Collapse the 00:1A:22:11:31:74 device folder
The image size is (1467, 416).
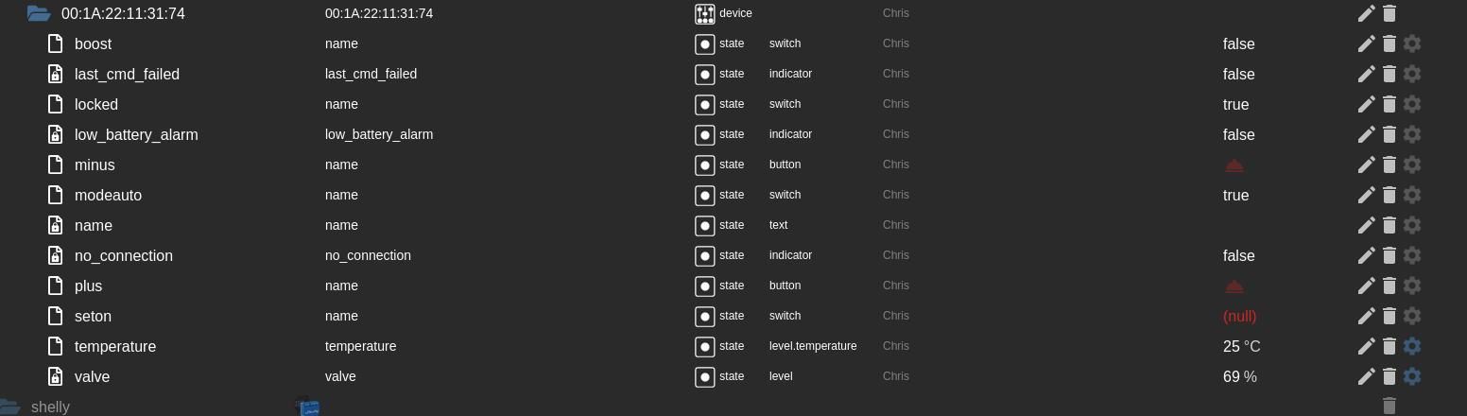(39, 13)
